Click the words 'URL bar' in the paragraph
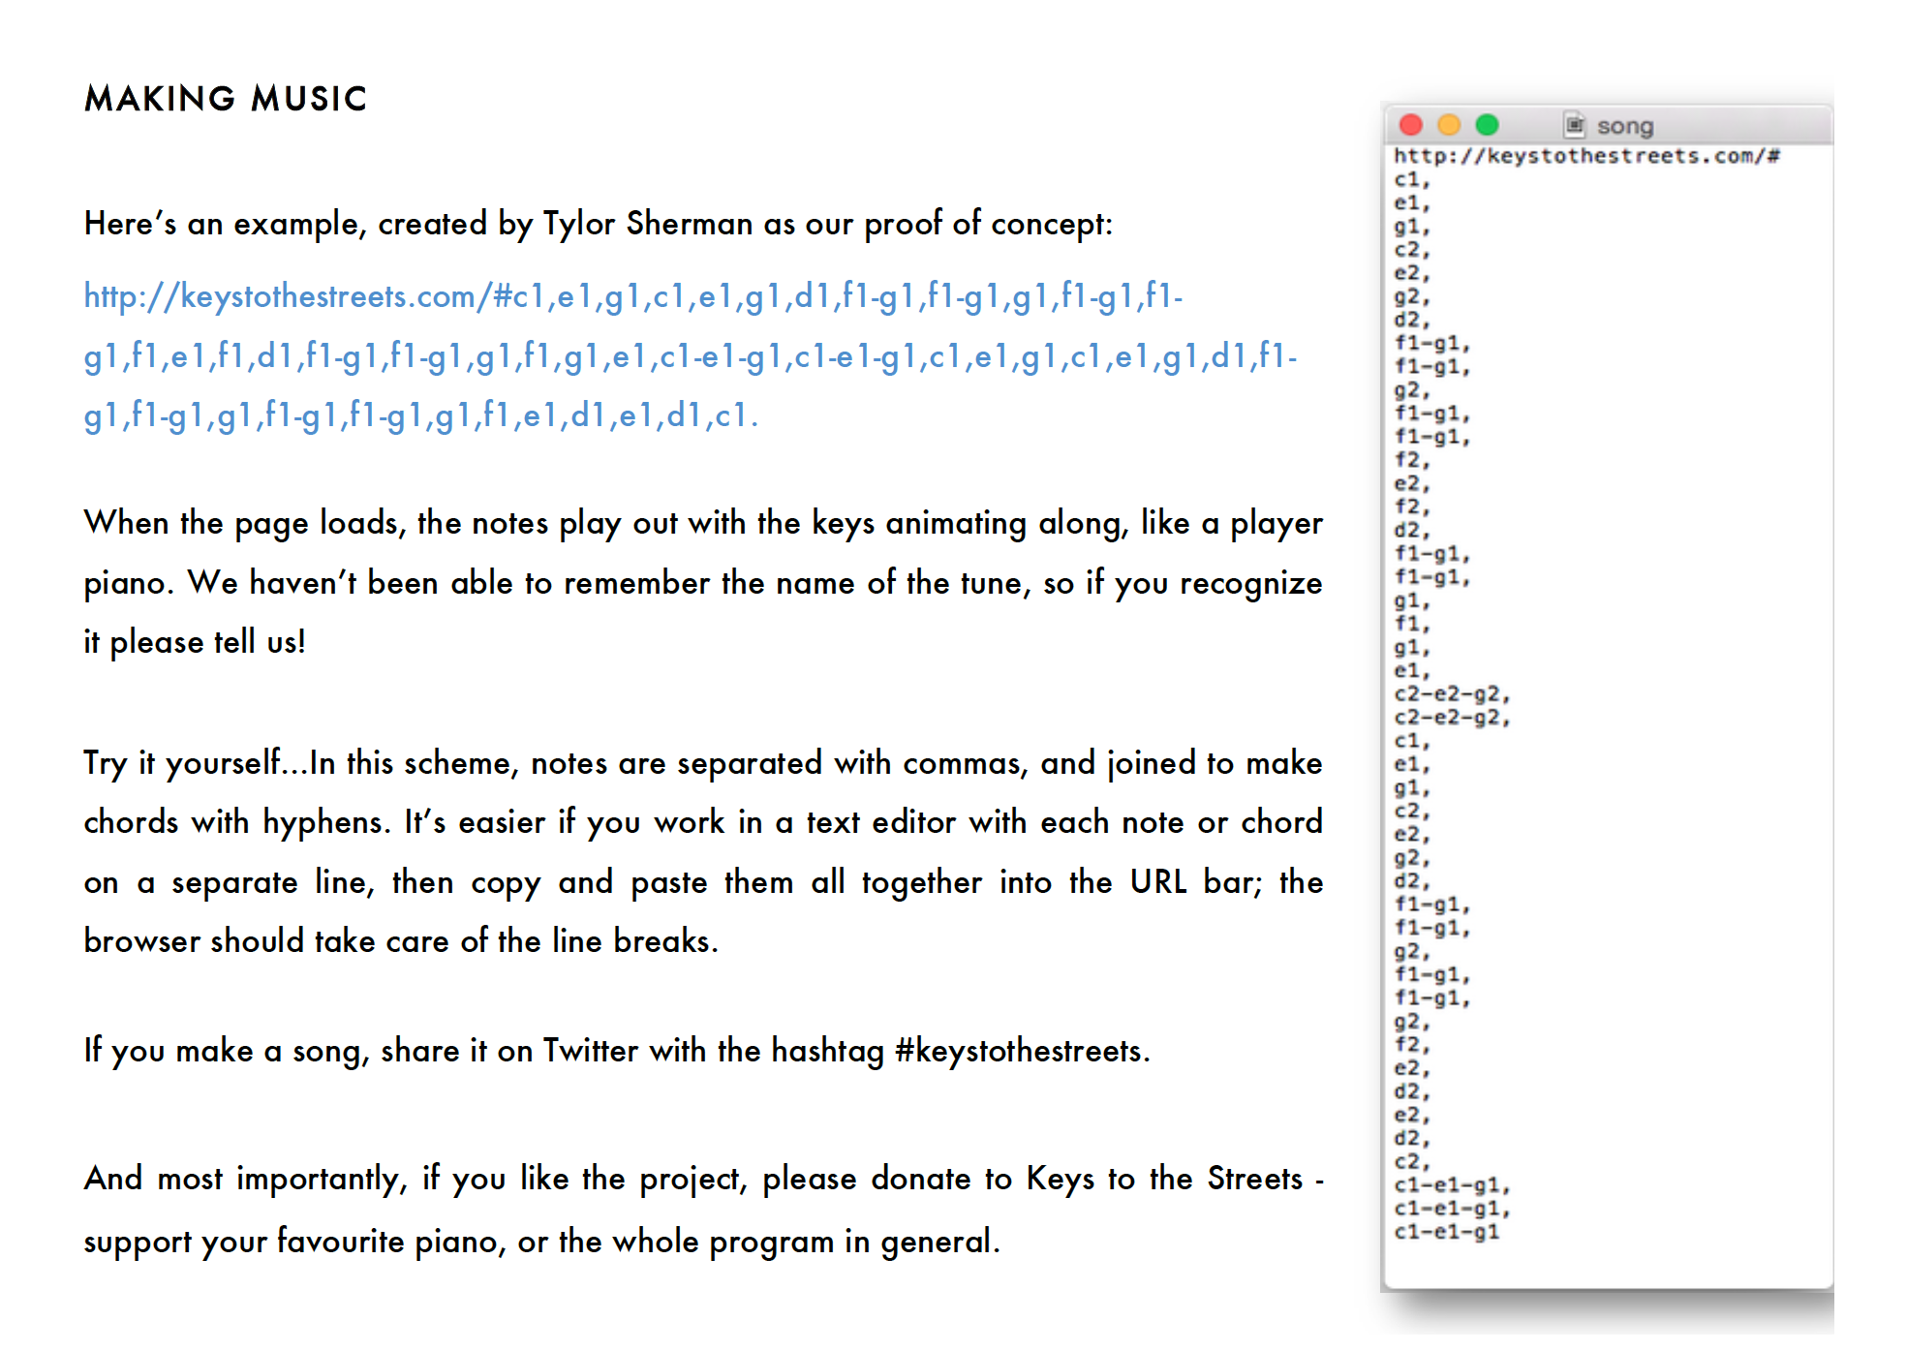 (1194, 882)
